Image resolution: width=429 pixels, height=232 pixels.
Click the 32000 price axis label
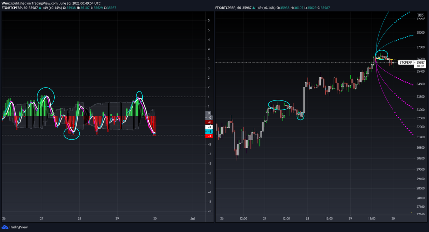(x=420, y=127)
